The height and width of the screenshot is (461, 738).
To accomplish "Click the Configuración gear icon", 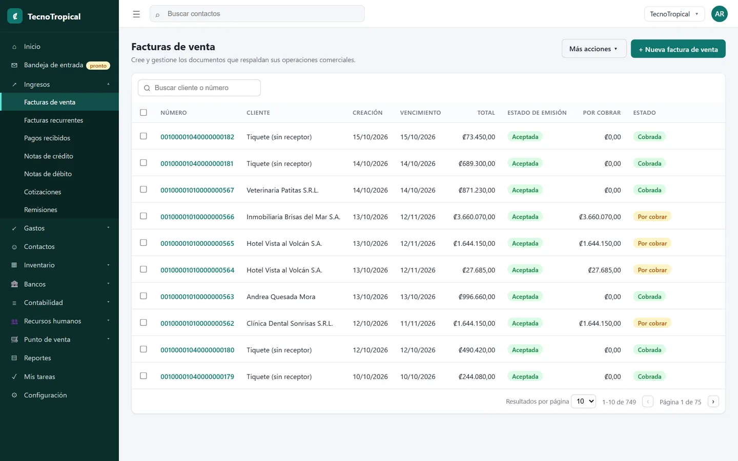I will click(x=14, y=395).
